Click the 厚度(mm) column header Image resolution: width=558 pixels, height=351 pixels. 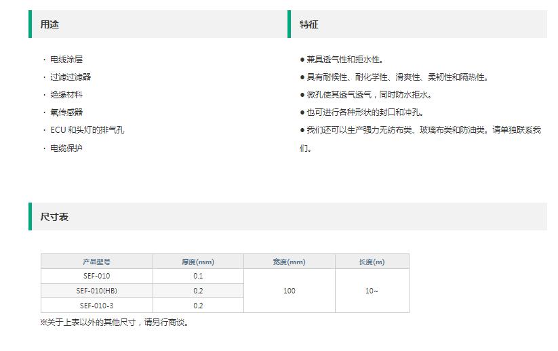198,262
